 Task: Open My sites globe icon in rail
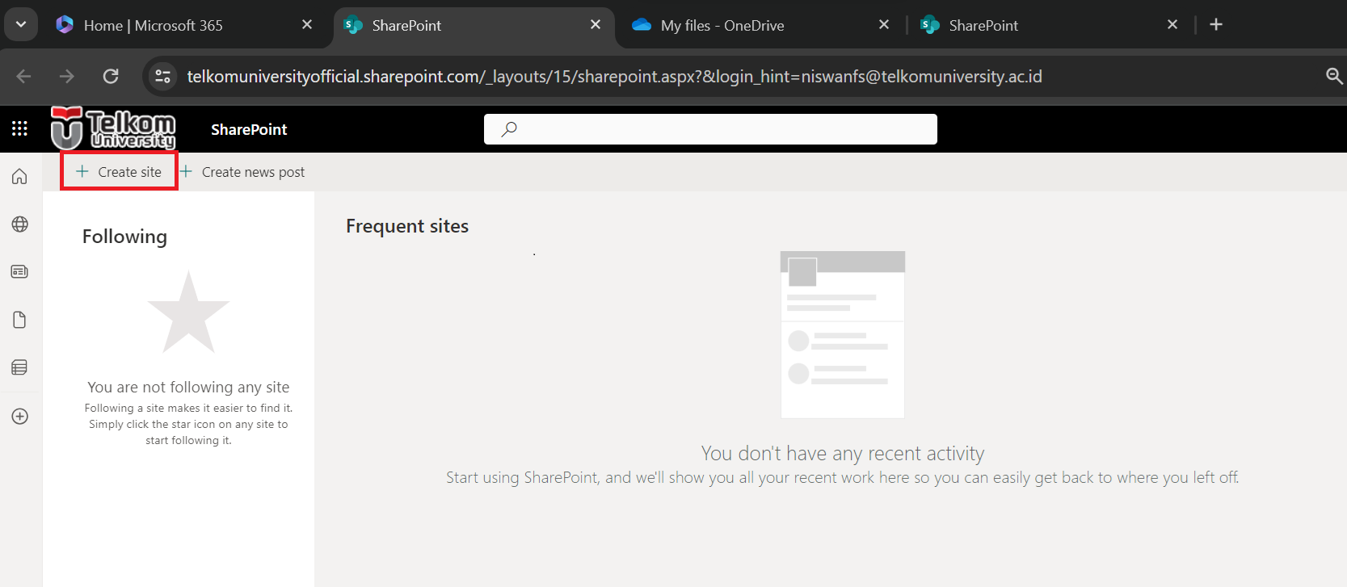[x=20, y=224]
